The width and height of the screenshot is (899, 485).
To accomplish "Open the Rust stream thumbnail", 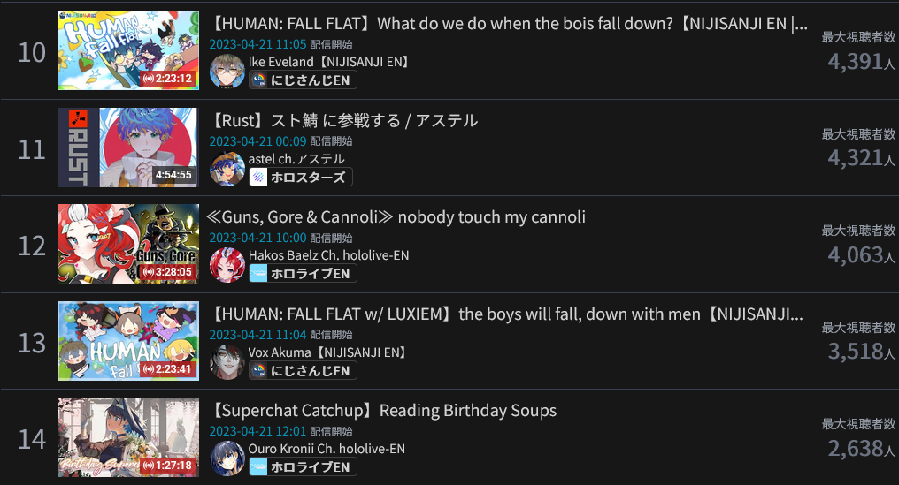I will (128, 148).
